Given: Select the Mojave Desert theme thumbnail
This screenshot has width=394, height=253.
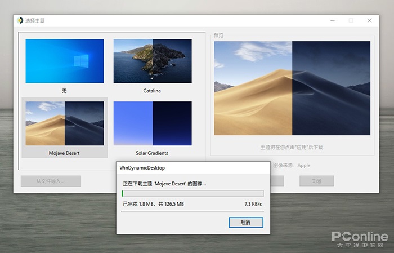Looking at the screenshot, I should (64, 123).
